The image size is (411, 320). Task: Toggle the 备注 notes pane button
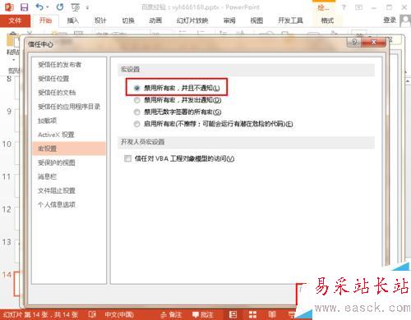click(x=171, y=315)
